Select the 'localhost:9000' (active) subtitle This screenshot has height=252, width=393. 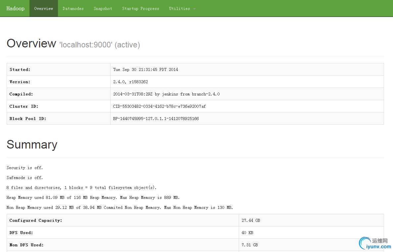100,45
